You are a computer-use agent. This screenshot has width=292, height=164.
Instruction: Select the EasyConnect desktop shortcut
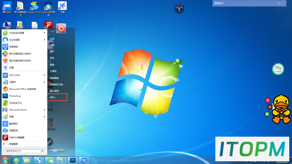coord(35,7)
